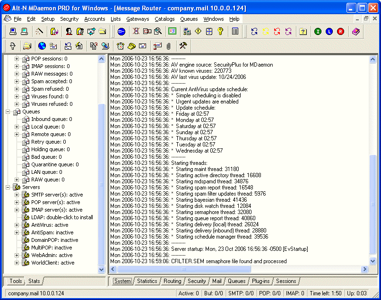Collapse the Queues tree node
The height and width of the screenshot is (300, 381).
click(x=8, y=112)
